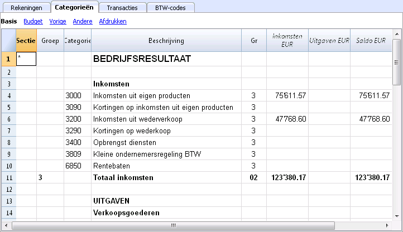Select the Beschrijving column header

click(x=166, y=40)
